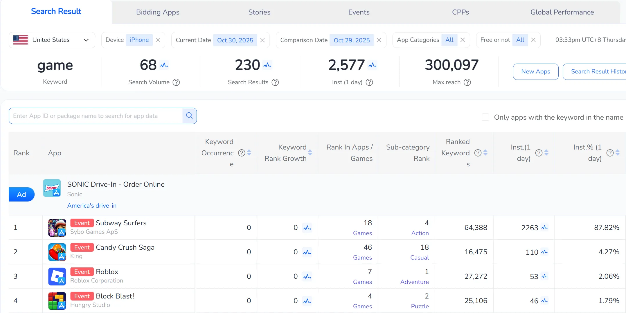Open trend chart icon beside Inst.(1 day) 2,577
This screenshot has height=313, width=626.
click(x=372, y=65)
